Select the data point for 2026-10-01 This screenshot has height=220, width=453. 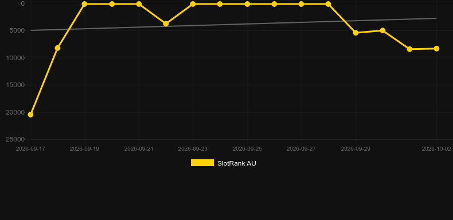click(x=409, y=49)
